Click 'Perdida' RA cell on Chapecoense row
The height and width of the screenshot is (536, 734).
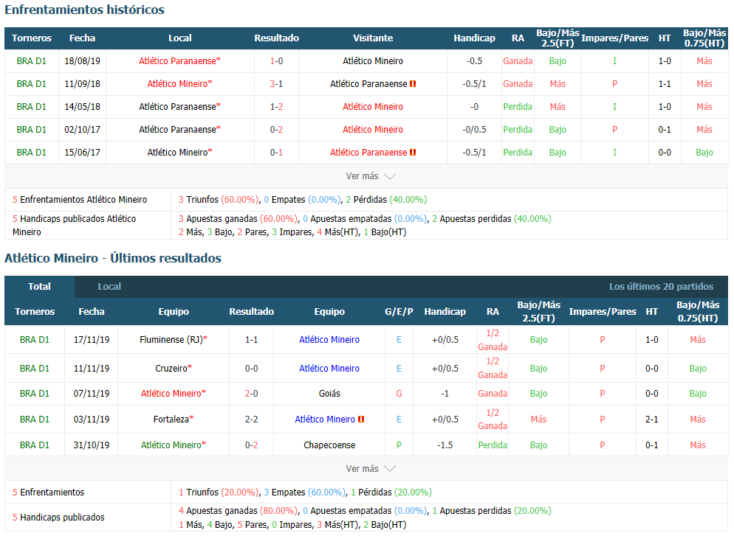click(493, 445)
